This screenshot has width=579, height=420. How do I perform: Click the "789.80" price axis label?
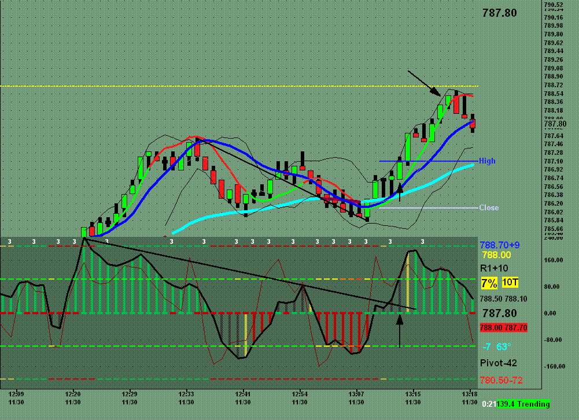click(554, 34)
